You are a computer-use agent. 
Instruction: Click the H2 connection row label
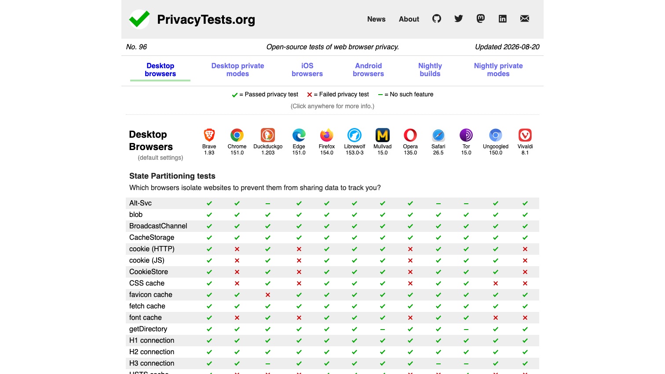pyautogui.click(x=152, y=352)
